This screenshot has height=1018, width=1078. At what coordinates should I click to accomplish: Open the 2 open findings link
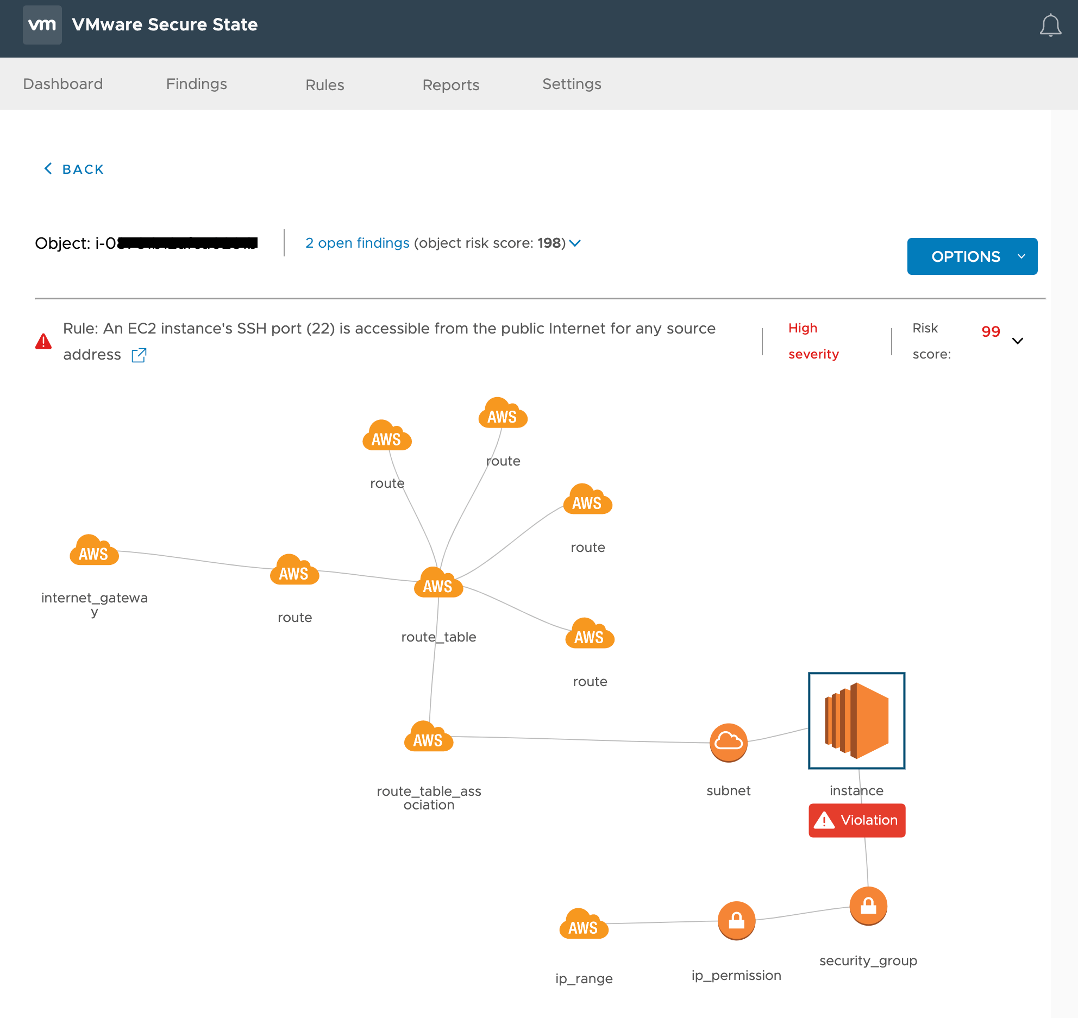pos(358,243)
